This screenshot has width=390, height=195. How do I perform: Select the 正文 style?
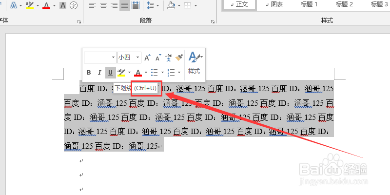coord(239,4)
